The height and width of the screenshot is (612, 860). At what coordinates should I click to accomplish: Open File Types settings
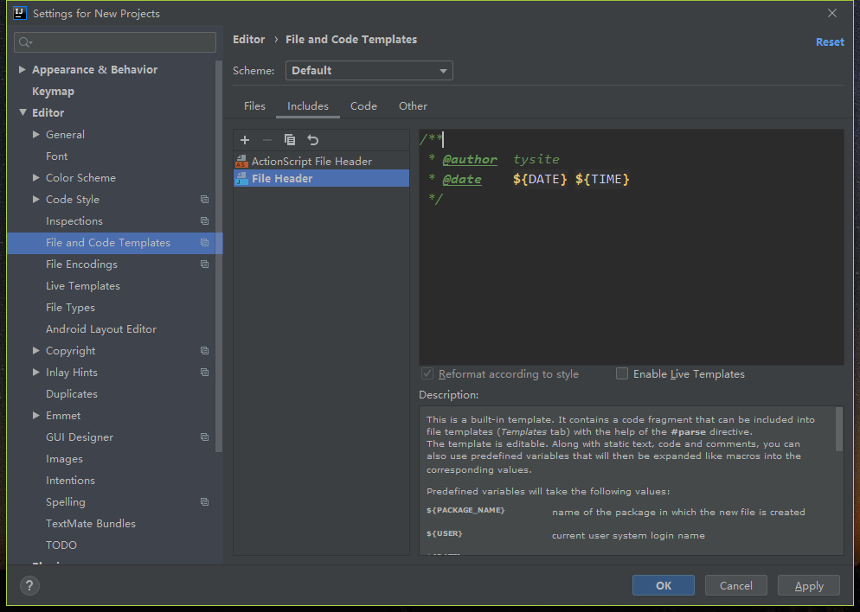(70, 308)
